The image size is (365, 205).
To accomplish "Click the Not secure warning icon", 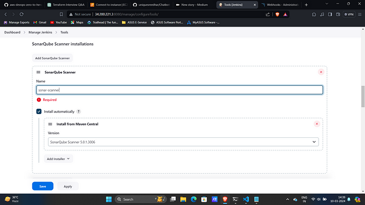I will (71, 15).
